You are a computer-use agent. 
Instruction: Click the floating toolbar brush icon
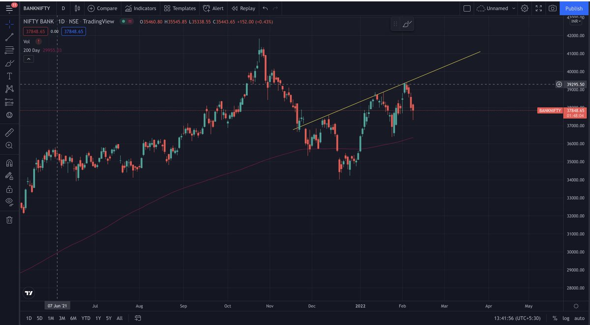tap(408, 24)
